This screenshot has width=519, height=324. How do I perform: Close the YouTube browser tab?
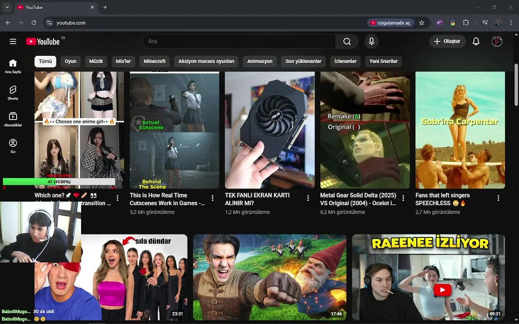tap(92, 7)
